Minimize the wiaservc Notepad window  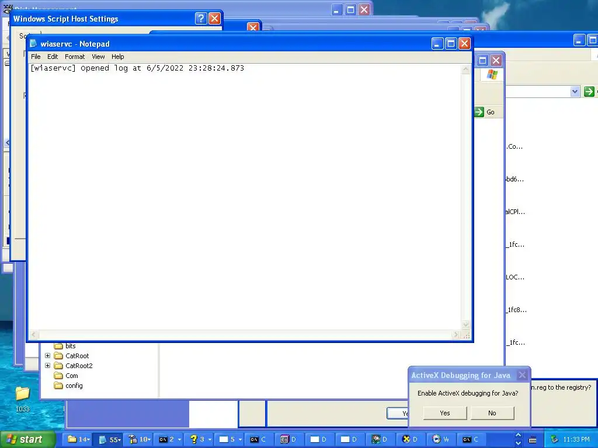pos(437,44)
